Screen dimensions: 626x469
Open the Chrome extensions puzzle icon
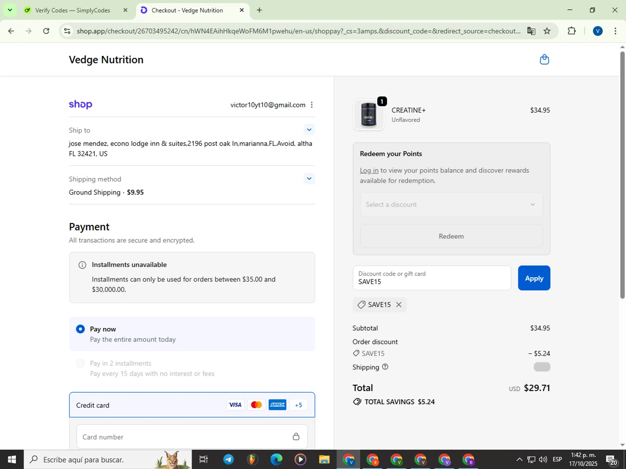point(572,31)
